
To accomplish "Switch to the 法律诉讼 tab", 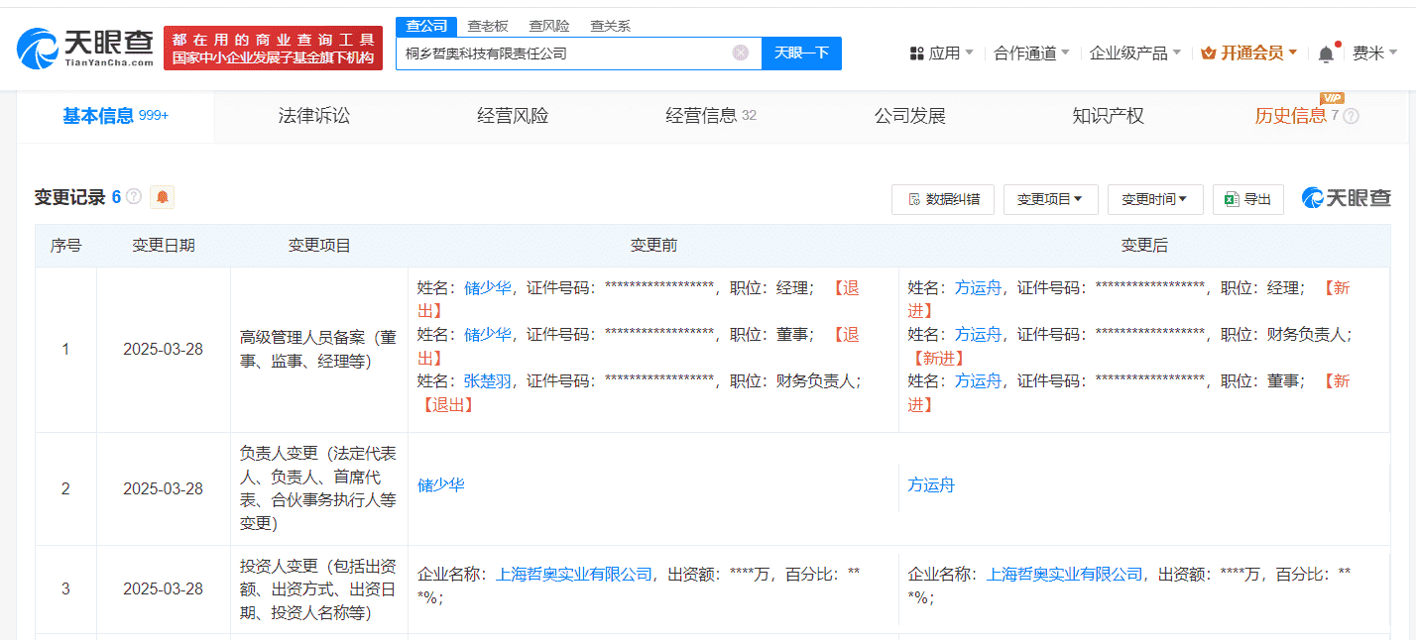I will 314,116.
